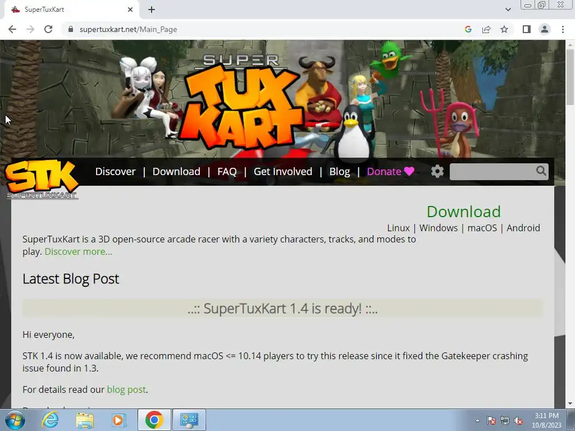Screen dimensions: 575x431
Task: Click the address bar URL
Action: click(x=129, y=29)
